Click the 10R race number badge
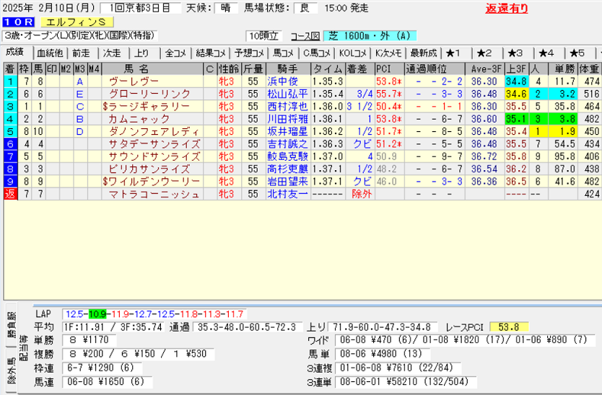This screenshot has width=602, height=395. tap(16, 22)
